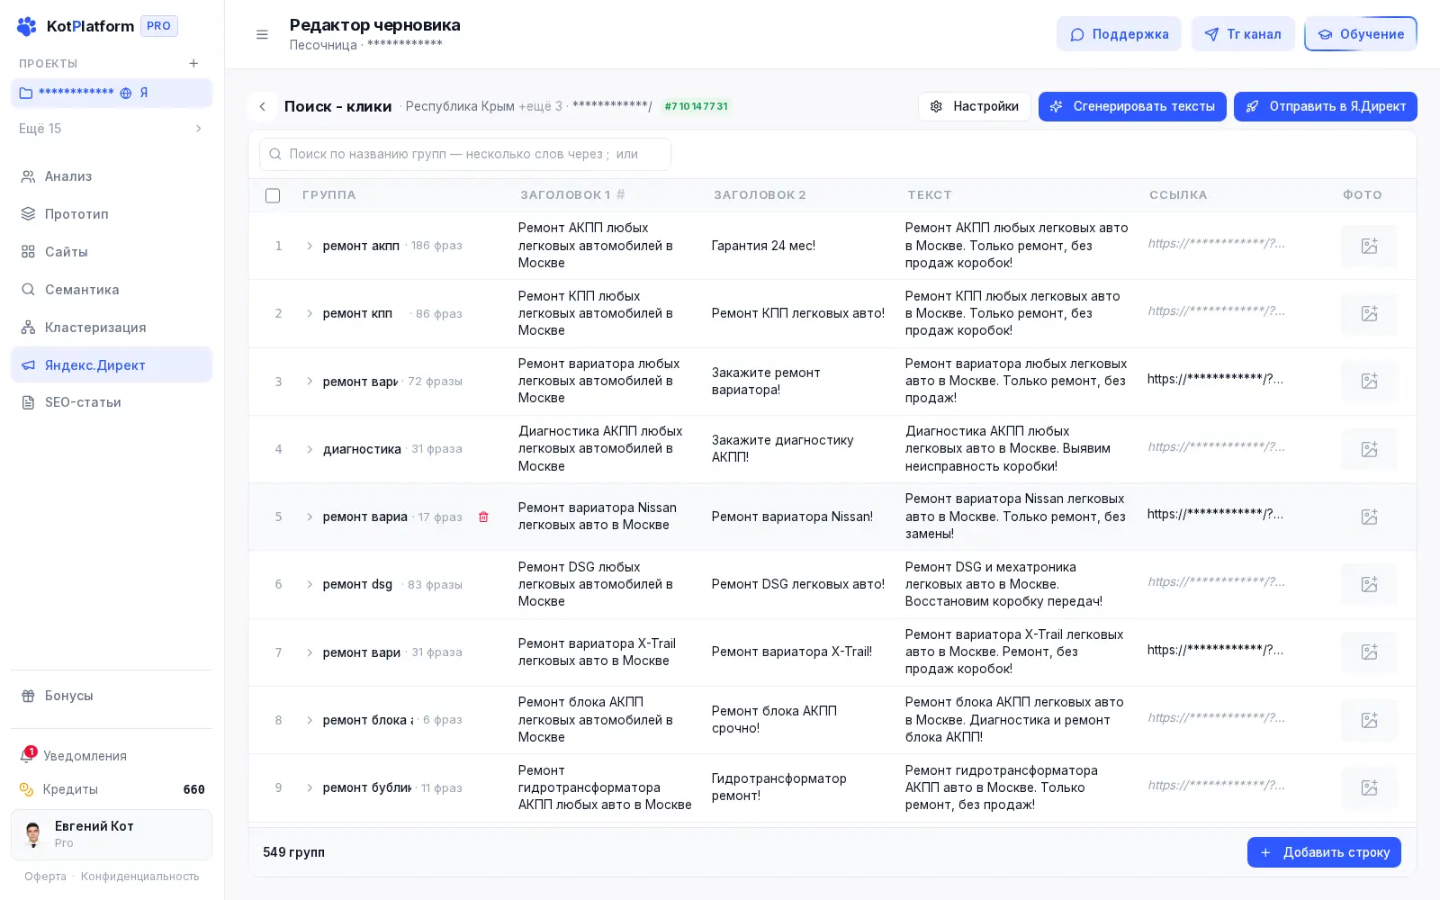Click the Поддержка button
The height and width of the screenshot is (900, 1440).
1119,34
